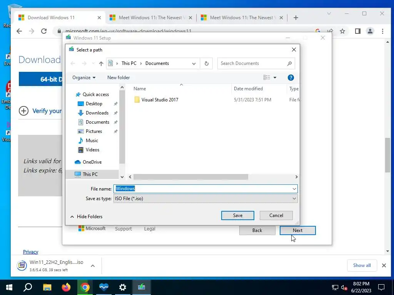Screen dimensions: 394x295
Task: Sort by the Date modified column header
Action: [x=248, y=89]
